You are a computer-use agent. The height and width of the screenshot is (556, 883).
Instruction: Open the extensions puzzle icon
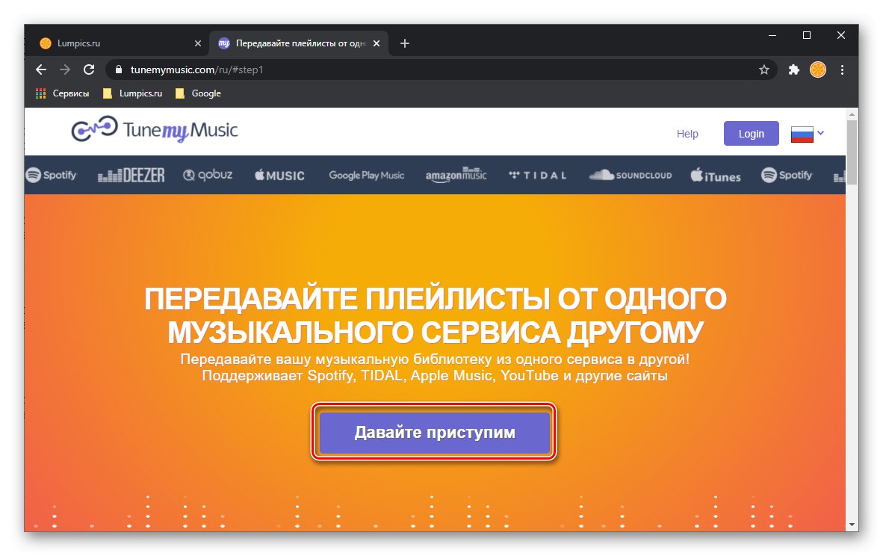(793, 69)
